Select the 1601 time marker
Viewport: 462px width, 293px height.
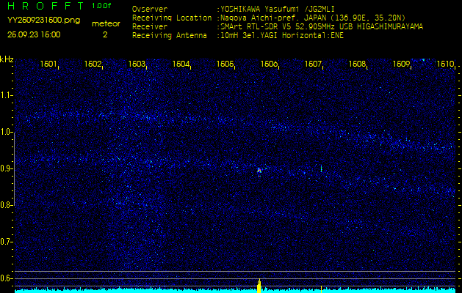point(48,64)
